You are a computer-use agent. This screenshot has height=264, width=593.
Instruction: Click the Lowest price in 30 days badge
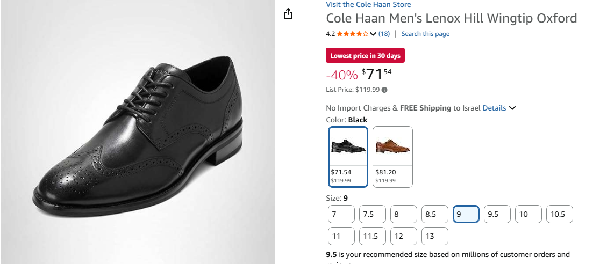[x=365, y=56]
